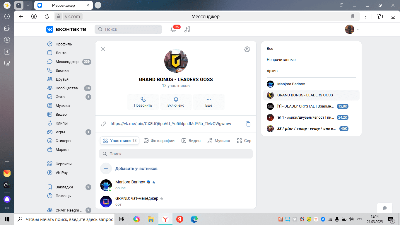Open the music note icon in header
Screen dimensions: 400x225
(x=187, y=29)
